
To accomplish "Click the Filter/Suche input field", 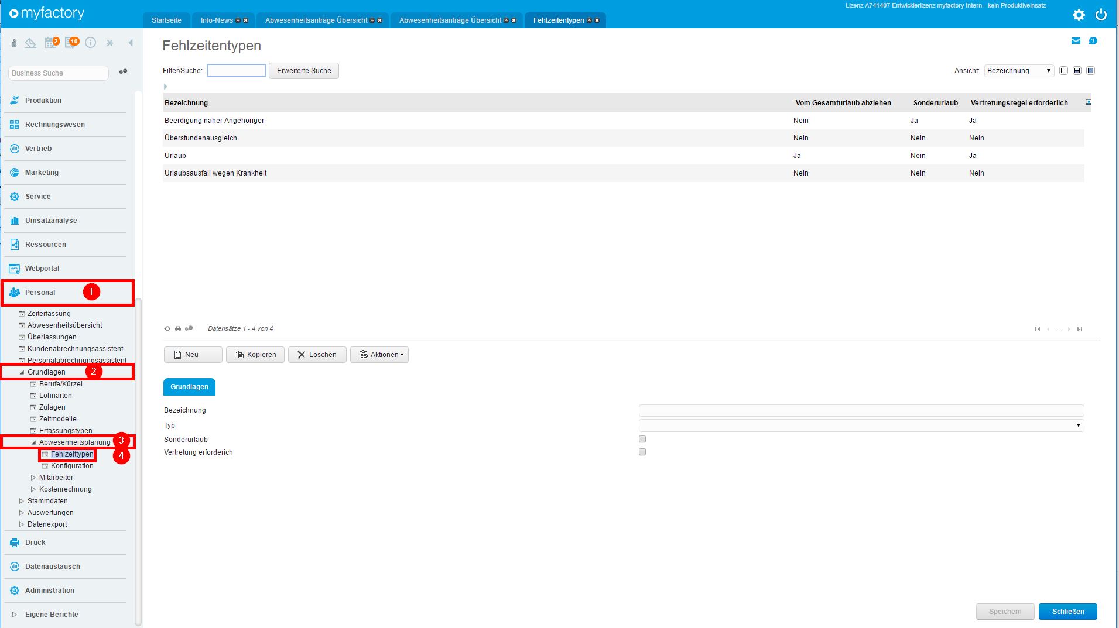I will [237, 71].
